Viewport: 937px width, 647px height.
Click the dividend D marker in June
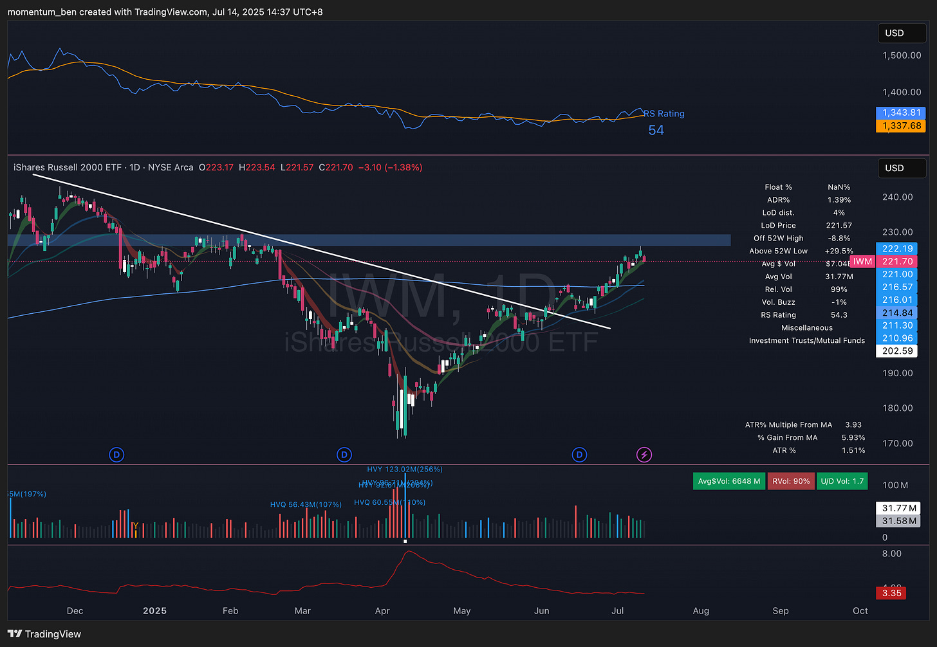[579, 455]
